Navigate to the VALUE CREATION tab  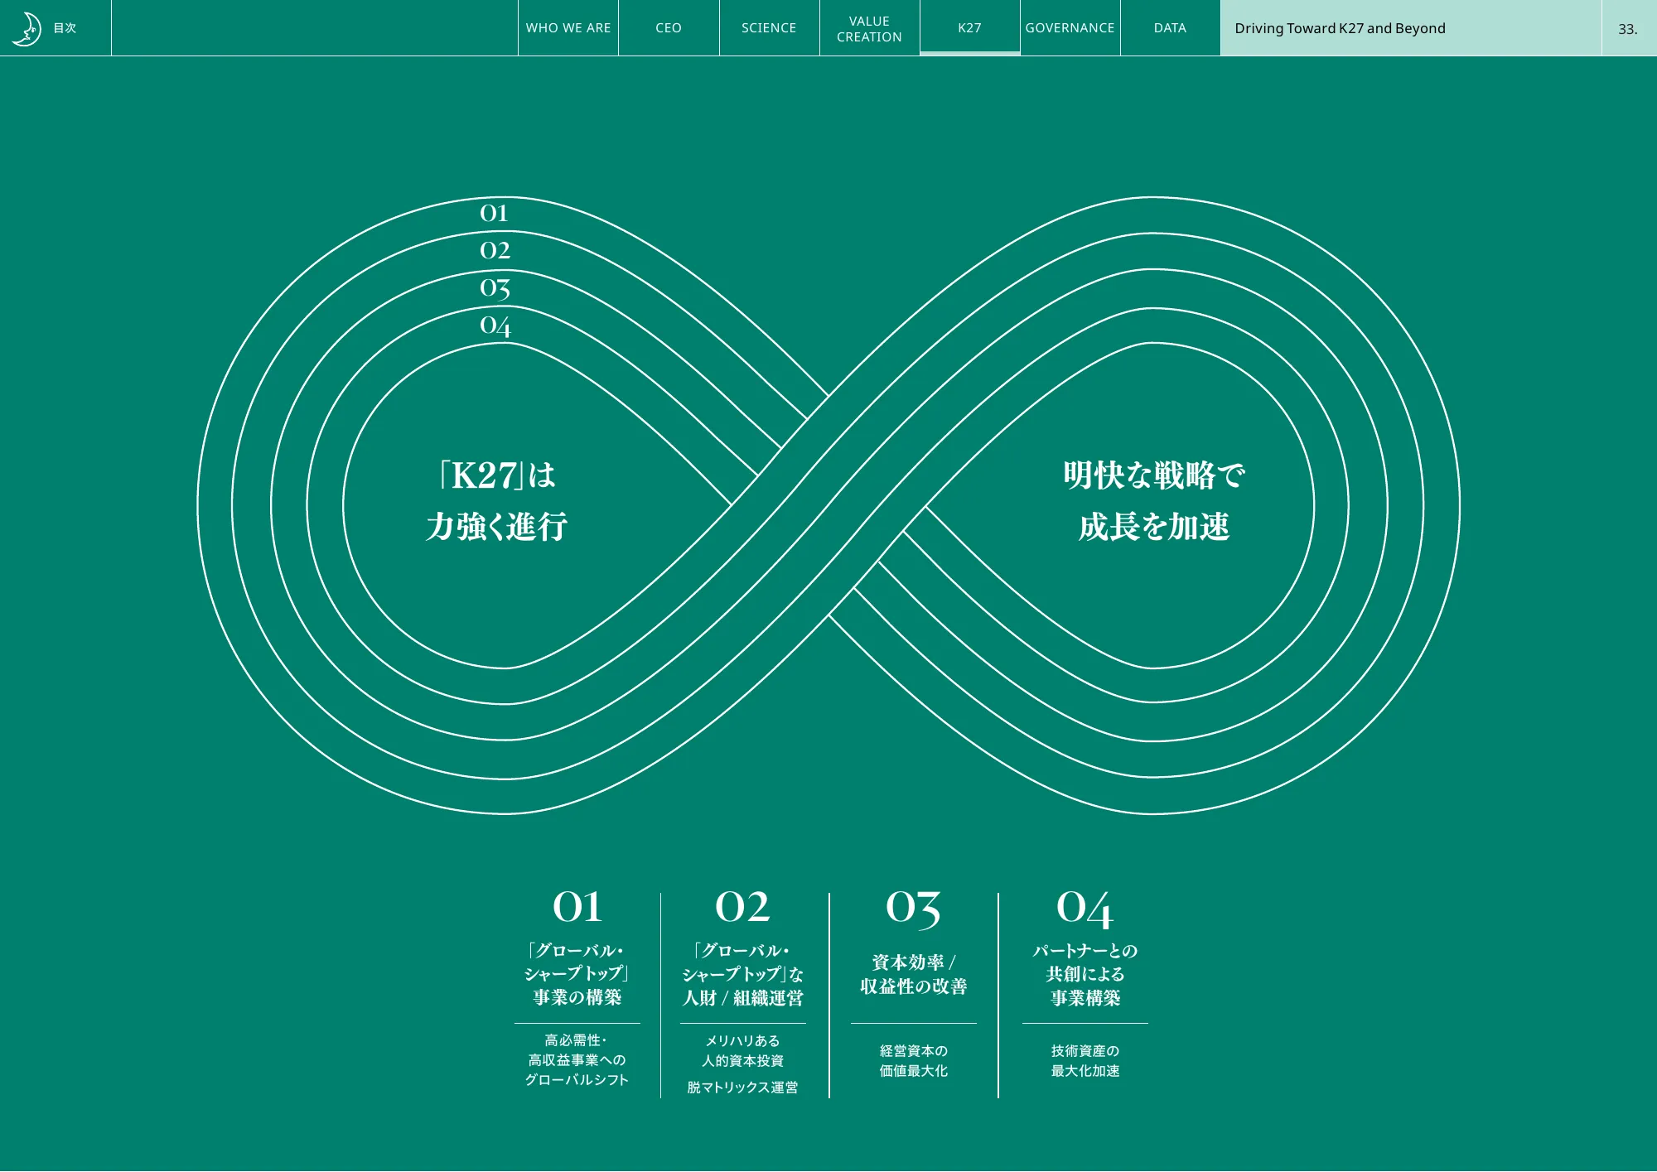tap(869, 27)
